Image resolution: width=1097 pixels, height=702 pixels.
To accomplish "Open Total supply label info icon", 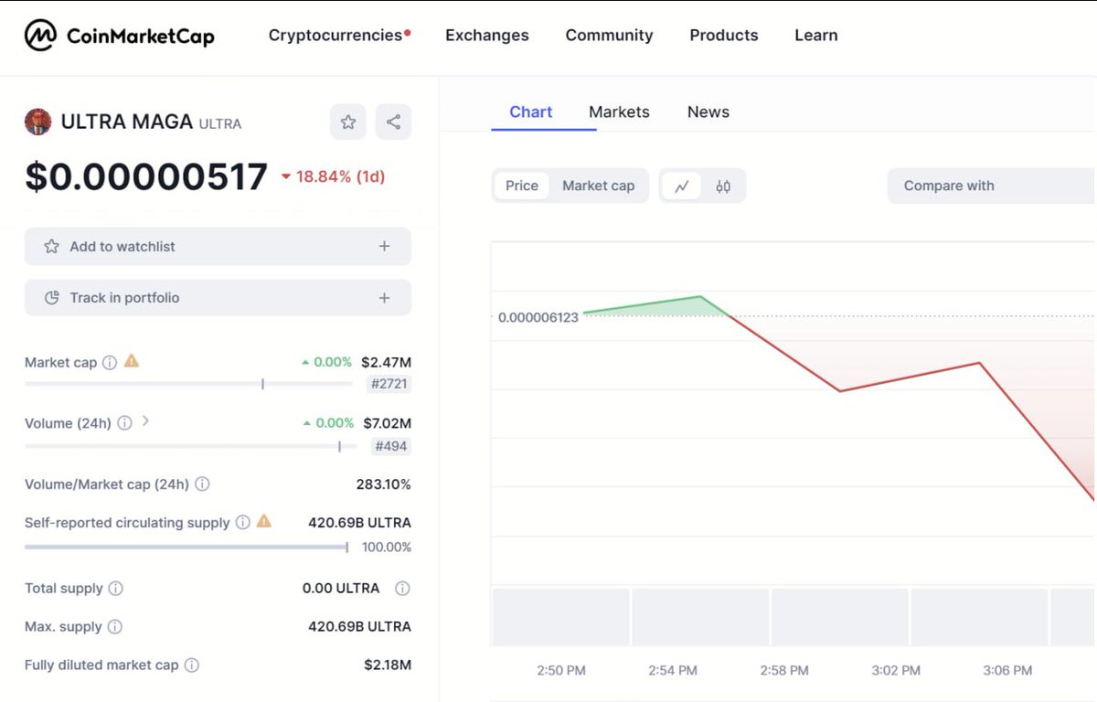I will pos(115,589).
